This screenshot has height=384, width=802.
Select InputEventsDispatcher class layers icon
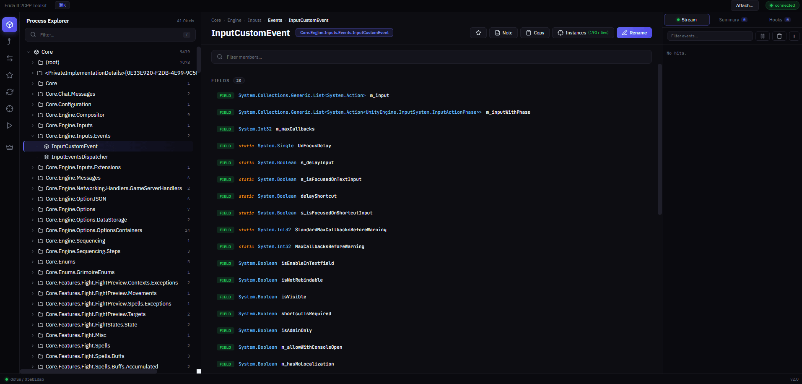click(x=47, y=157)
